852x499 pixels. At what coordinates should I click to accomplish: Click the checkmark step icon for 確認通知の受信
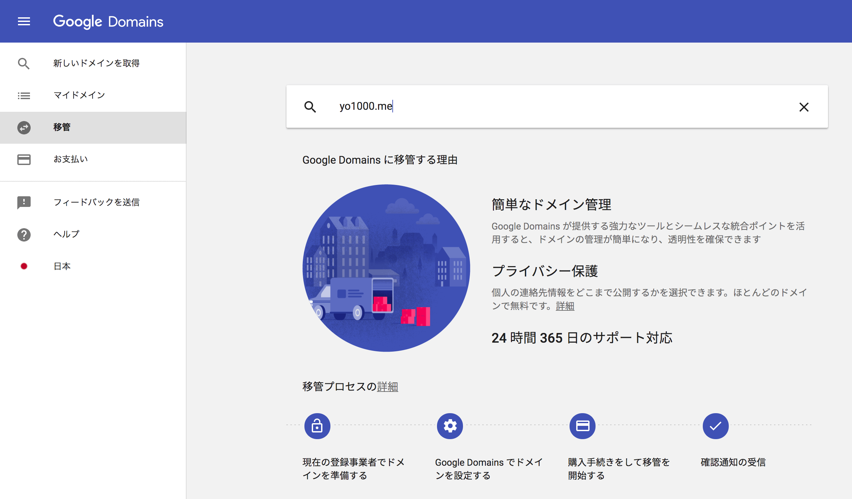coord(715,426)
